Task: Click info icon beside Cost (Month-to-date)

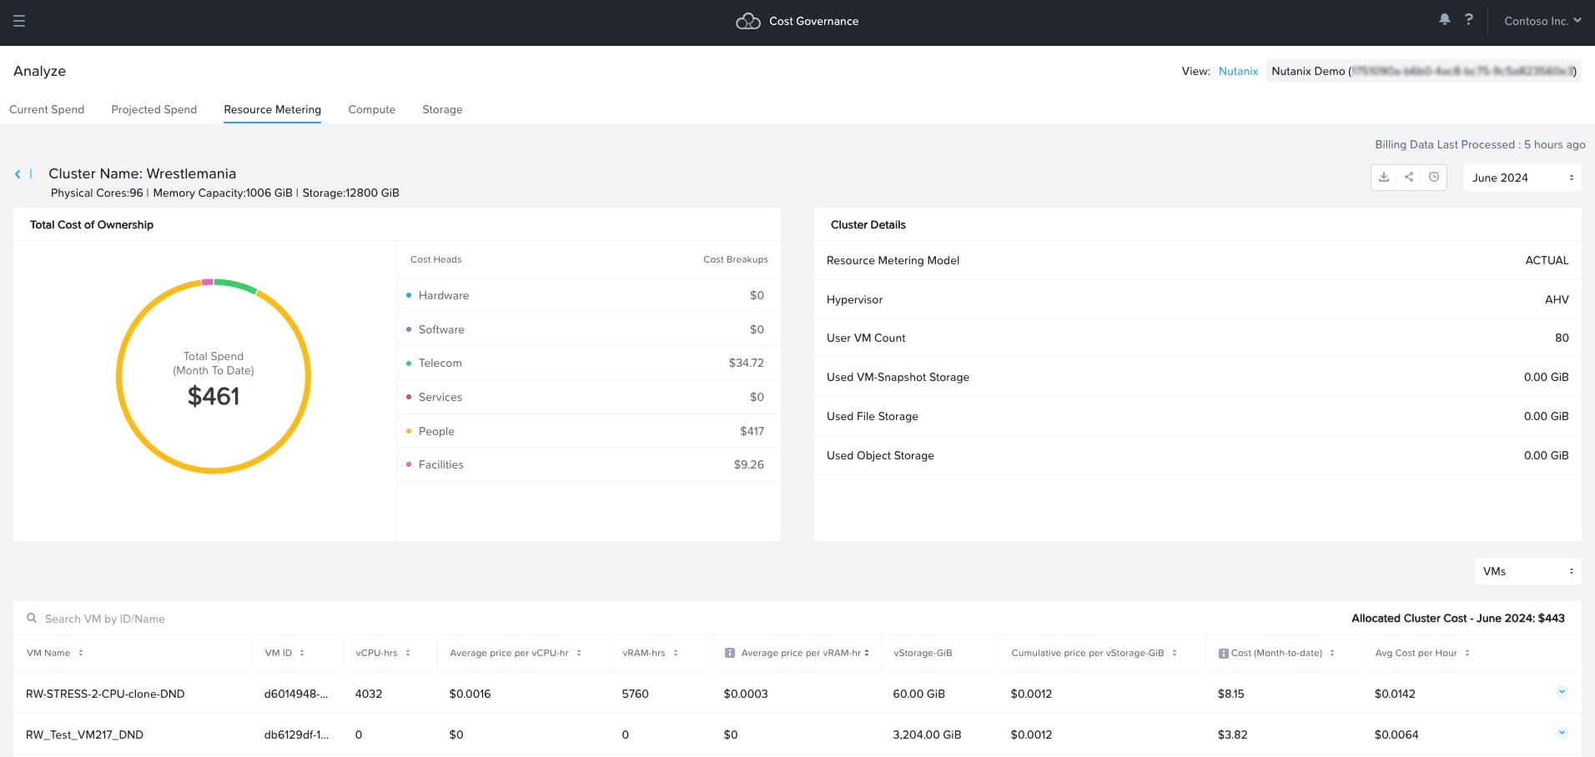Action: coord(1223,654)
